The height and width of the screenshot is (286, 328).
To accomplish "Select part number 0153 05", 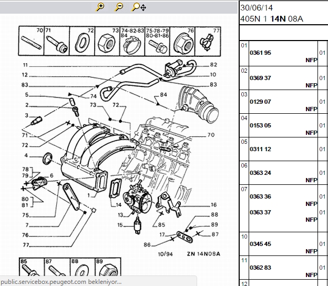I will [260, 125].
